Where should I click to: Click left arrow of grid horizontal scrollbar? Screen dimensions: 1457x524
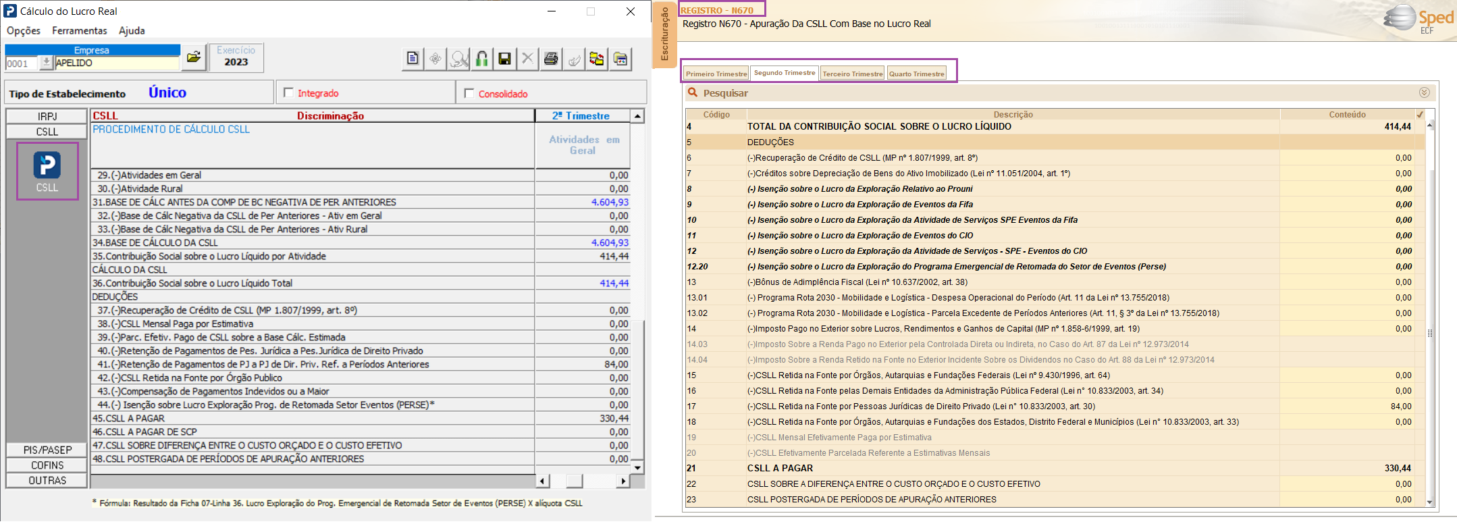543,481
